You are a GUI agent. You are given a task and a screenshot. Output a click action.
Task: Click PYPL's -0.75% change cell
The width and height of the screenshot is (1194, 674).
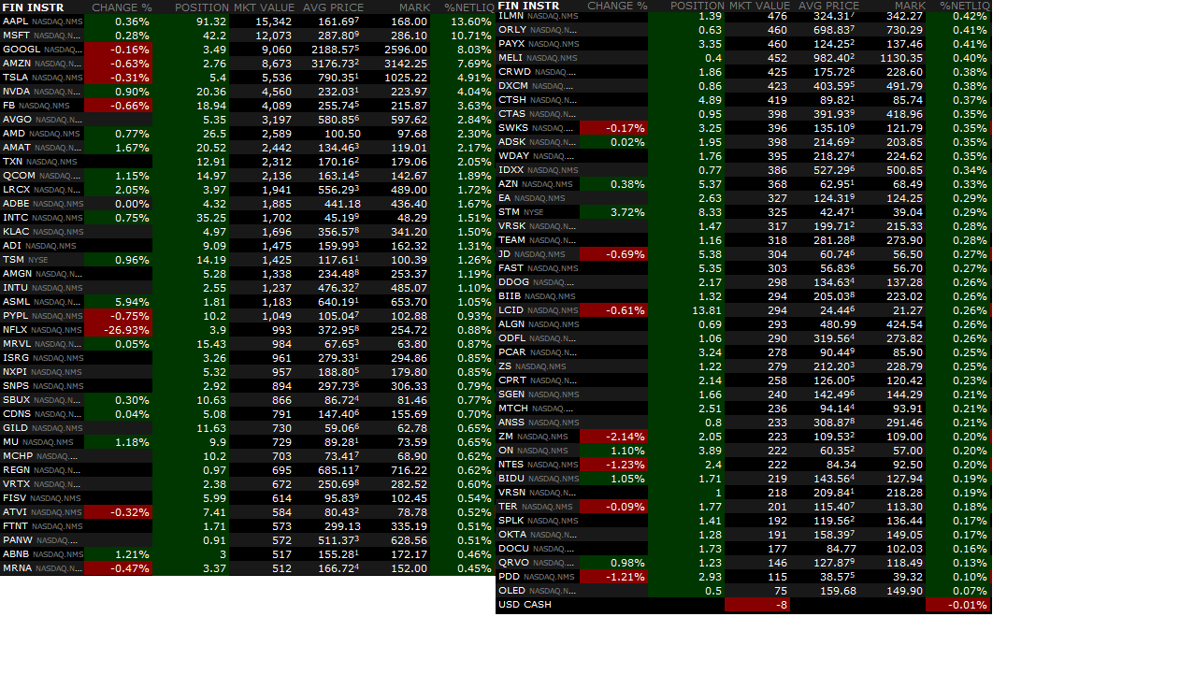(118, 315)
